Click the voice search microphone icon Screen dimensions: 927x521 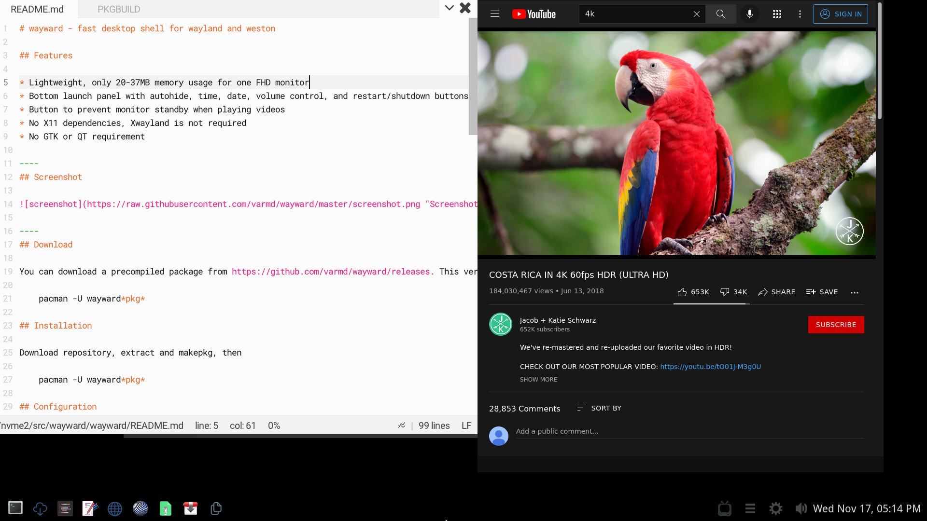pyautogui.click(x=750, y=14)
